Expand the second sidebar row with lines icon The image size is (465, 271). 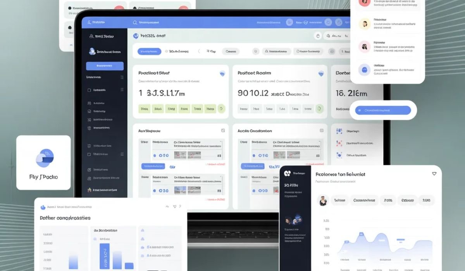coord(122,90)
